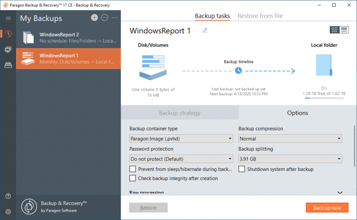This screenshot has height=220, width=357.
Task: Switch to list view icon
Action: [344, 30]
